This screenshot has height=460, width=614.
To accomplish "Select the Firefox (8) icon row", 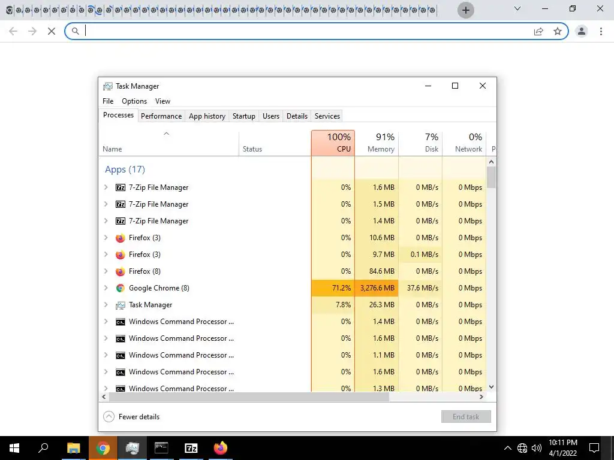I will [x=120, y=271].
